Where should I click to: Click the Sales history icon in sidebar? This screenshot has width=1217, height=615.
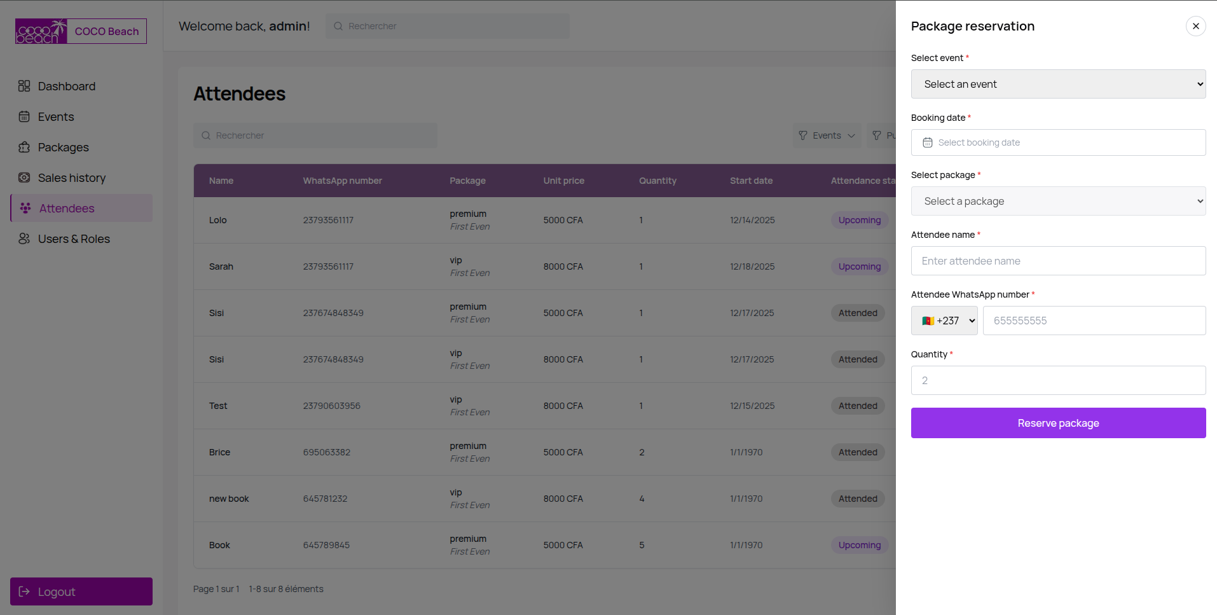click(x=24, y=177)
